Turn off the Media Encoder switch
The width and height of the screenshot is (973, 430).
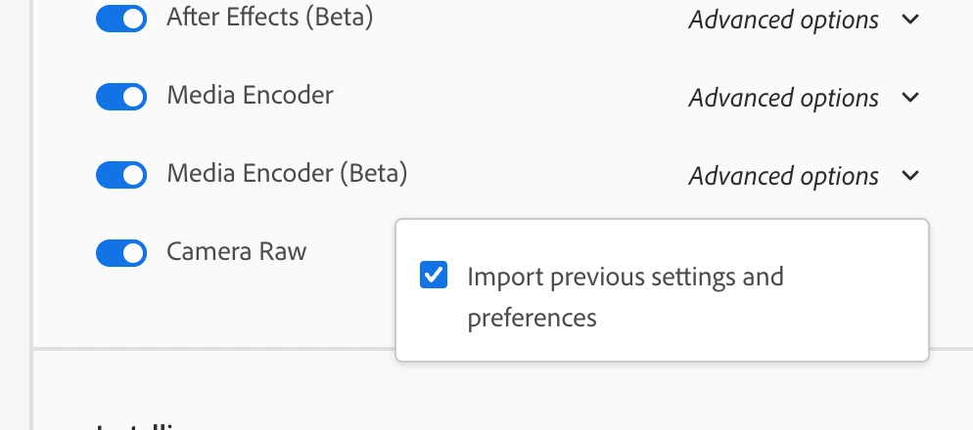click(121, 97)
